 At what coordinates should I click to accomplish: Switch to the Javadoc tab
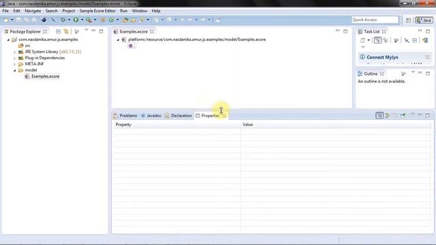151,116
